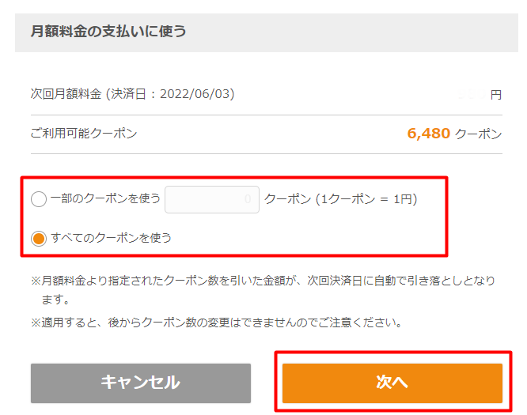The height and width of the screenshot is (415, 527).
Task: Click the ます。 line ending the first note
Action: (x=55, y=299)
